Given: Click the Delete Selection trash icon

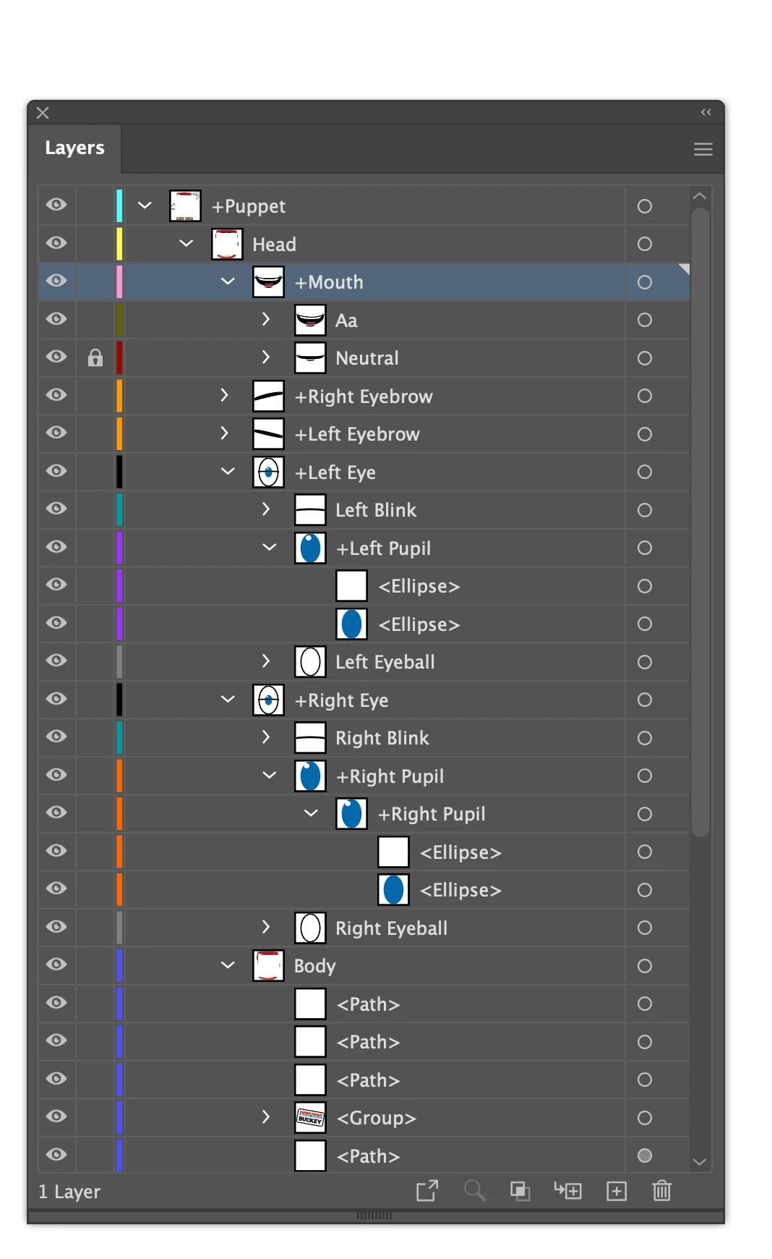Looking at the screenshot, I should [x=661, y=1190].
